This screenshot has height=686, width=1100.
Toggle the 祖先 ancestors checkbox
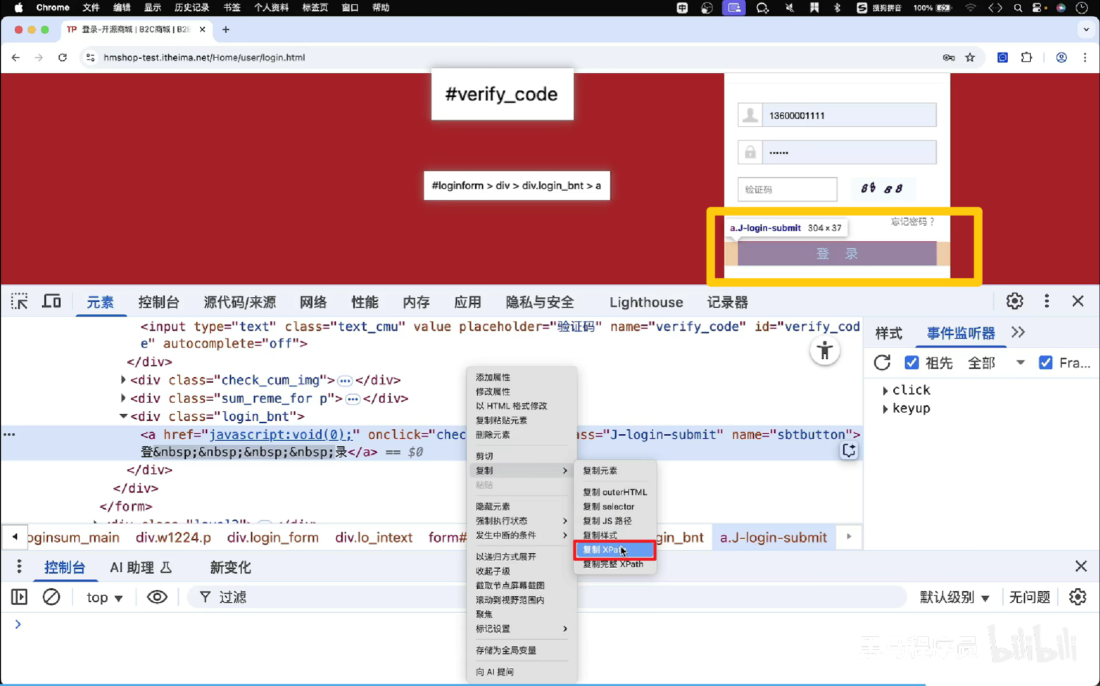point(911,363)
